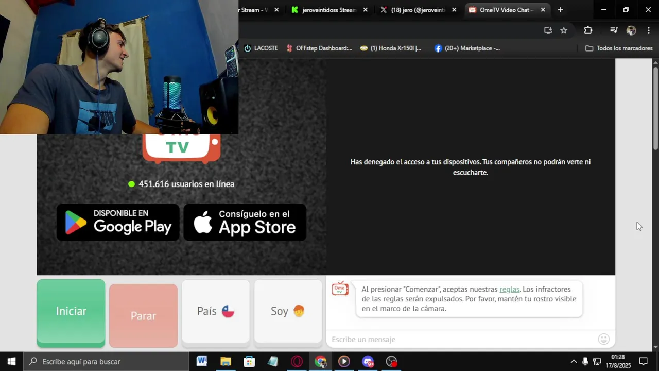Open Opera browser from the taskbar
This screenshot has height=371, width=659.
click(297, 362)
